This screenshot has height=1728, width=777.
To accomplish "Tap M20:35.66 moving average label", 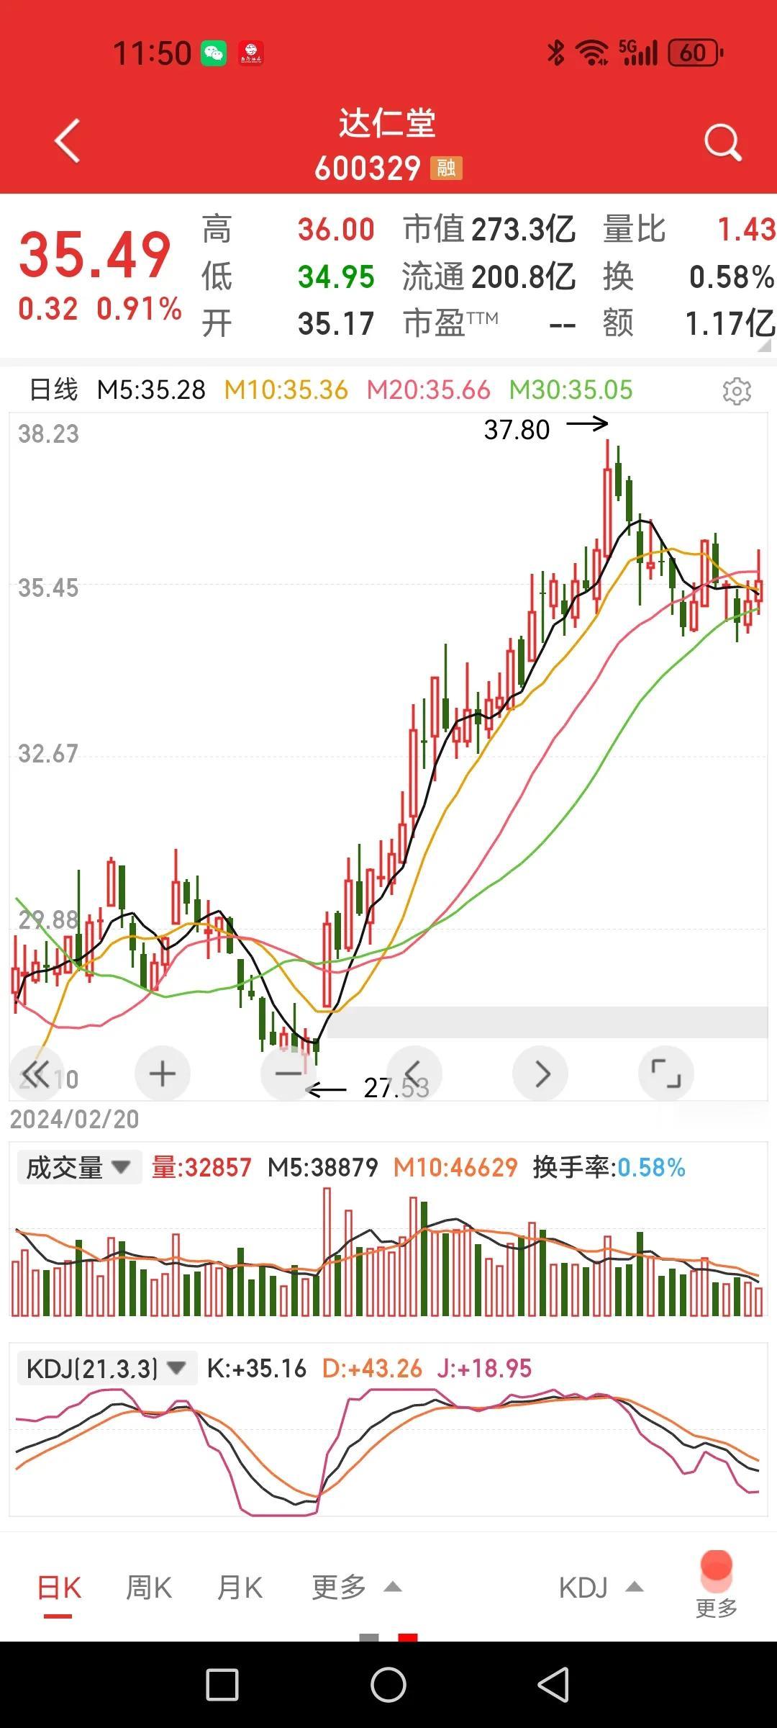I will tap(429, 390).
